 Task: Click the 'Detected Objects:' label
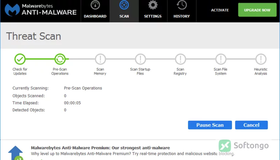tap(29, 110)
